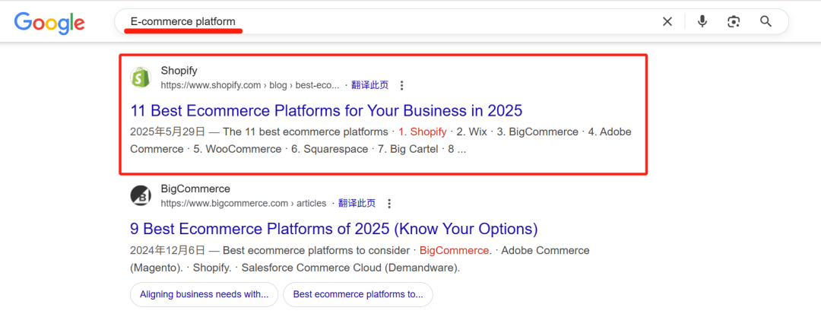Open the three-dot menu beside the Shopify result
821x333 pixels.
coord(401,85)
